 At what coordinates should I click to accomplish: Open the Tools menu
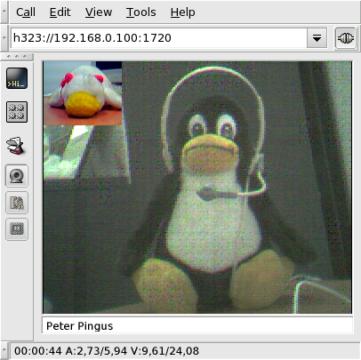point(141,12)
